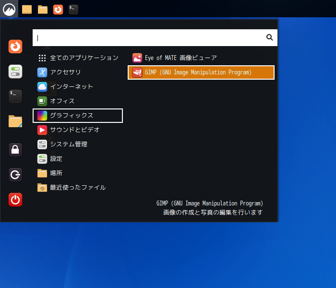Open the 設定 category
Image resolution: width=336 pixels, height=288 pixels.
[x=78, y=159]
